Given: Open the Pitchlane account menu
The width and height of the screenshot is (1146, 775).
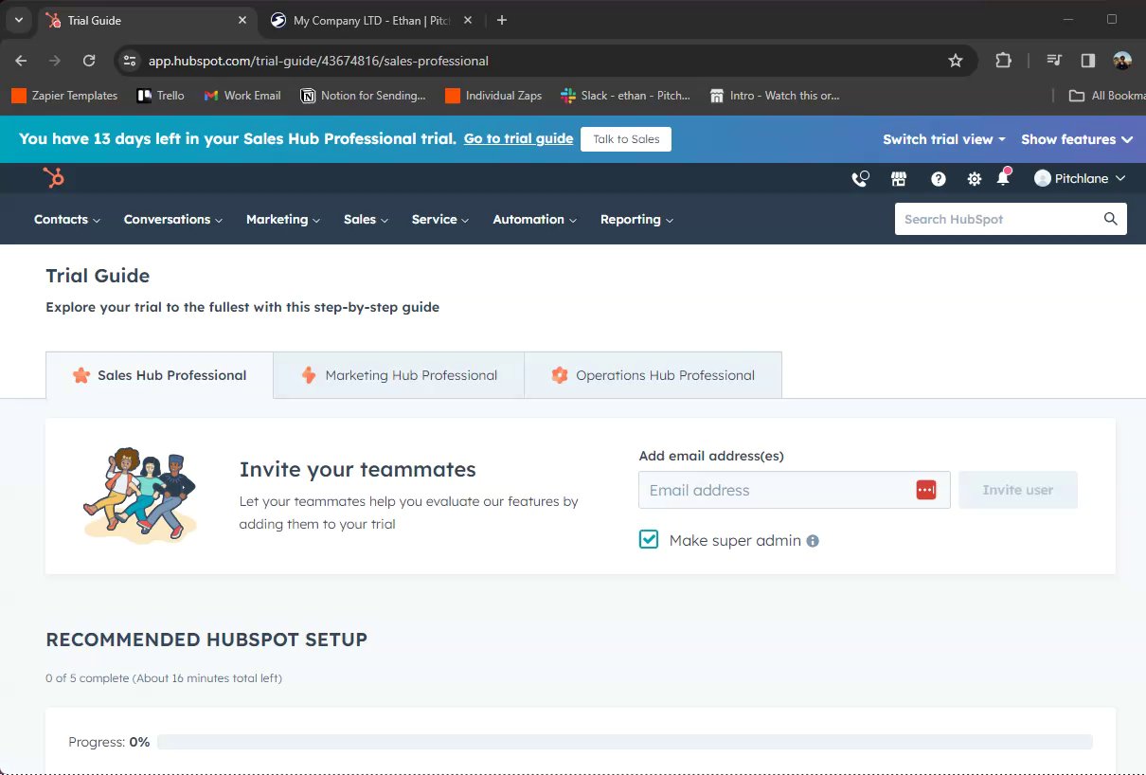Looking at the screenshot, I should pos(1080,178).
